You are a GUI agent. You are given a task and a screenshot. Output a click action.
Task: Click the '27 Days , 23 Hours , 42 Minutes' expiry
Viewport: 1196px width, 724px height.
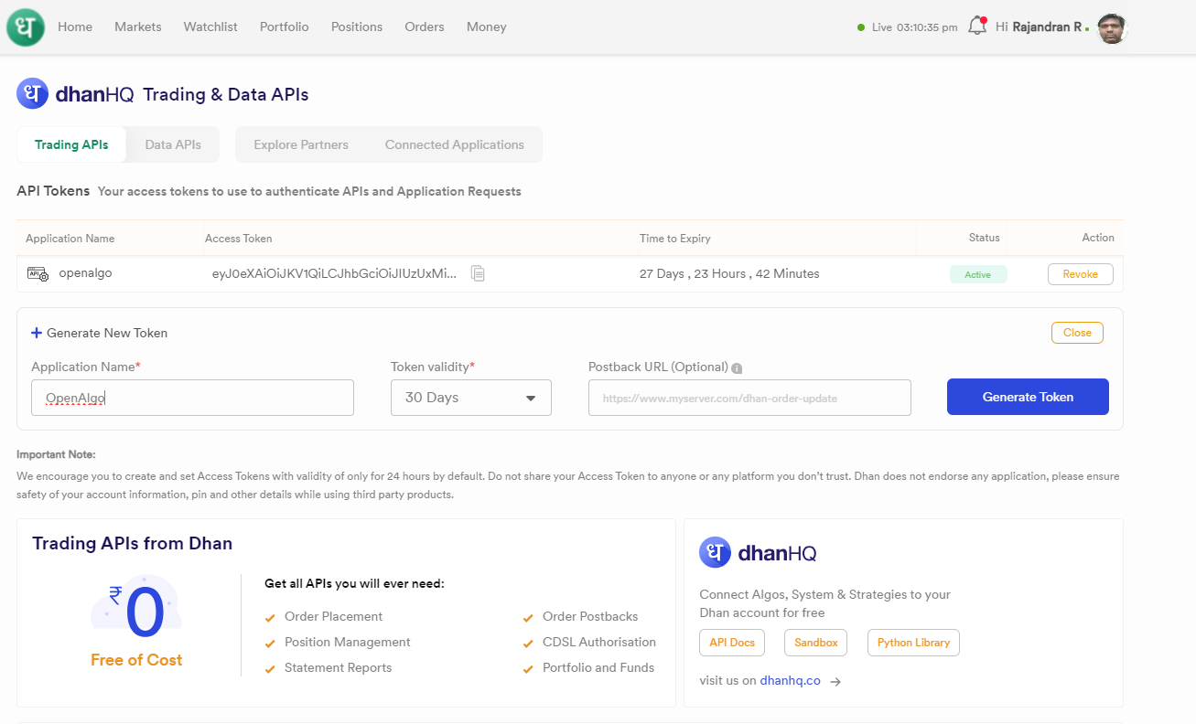(x=729, y=273)
